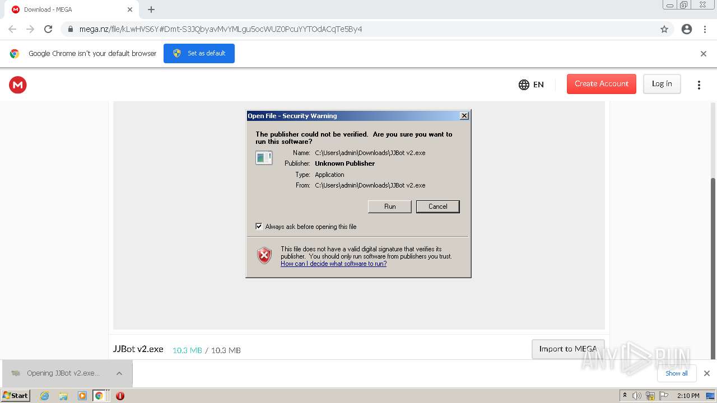Click the Show desktop button
The width and height of the screenshot is (717, 403).
coord(711,396)
